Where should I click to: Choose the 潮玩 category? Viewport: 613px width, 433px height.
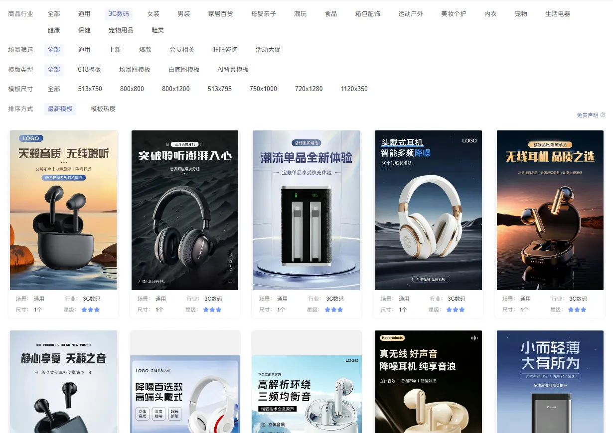click(x=301, y=14)
